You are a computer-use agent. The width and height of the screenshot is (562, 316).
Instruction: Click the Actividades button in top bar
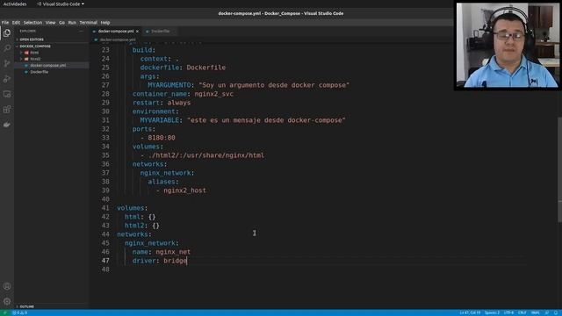[x=15, y=4]
